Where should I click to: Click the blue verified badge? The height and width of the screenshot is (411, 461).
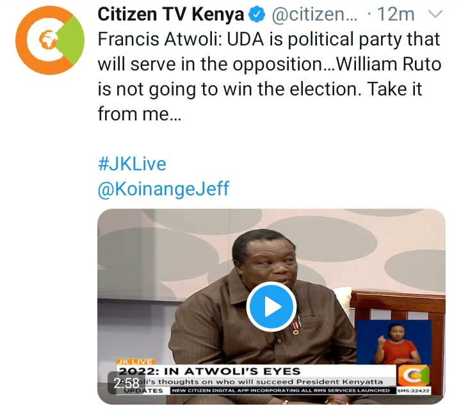pos(257,15)
